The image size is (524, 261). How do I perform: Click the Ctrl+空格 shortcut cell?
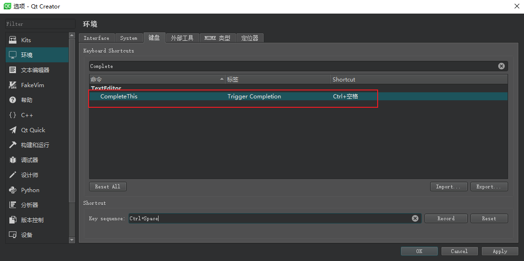point(346,97)
